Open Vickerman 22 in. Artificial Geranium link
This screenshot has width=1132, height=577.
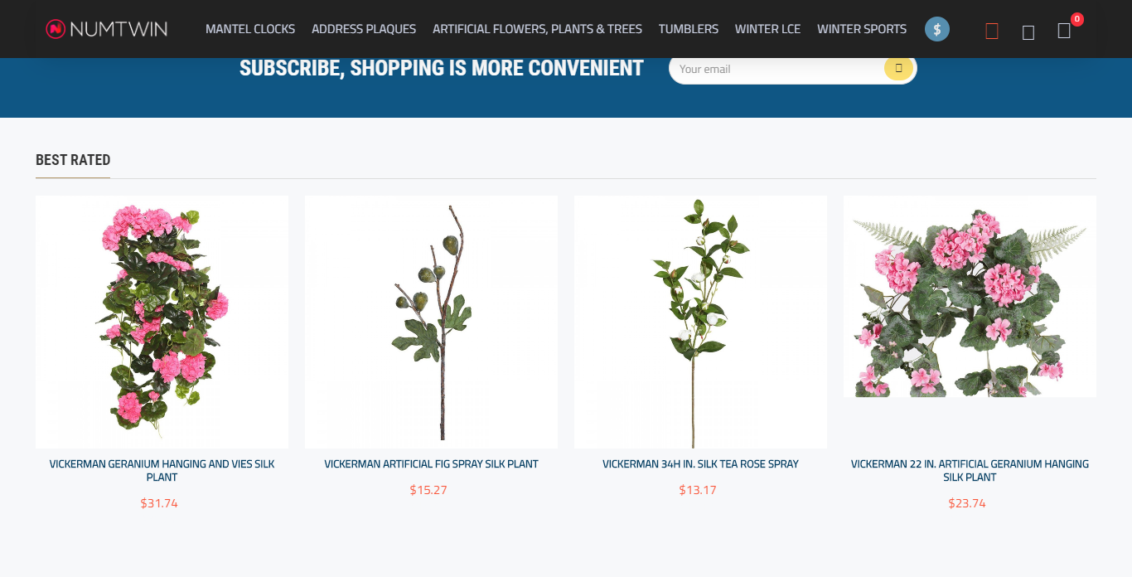(970, 470)
